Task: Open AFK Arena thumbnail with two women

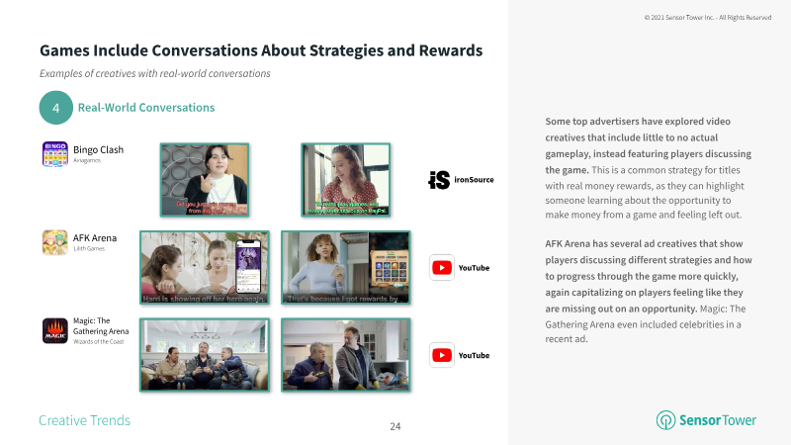Action: click(205, 267)
